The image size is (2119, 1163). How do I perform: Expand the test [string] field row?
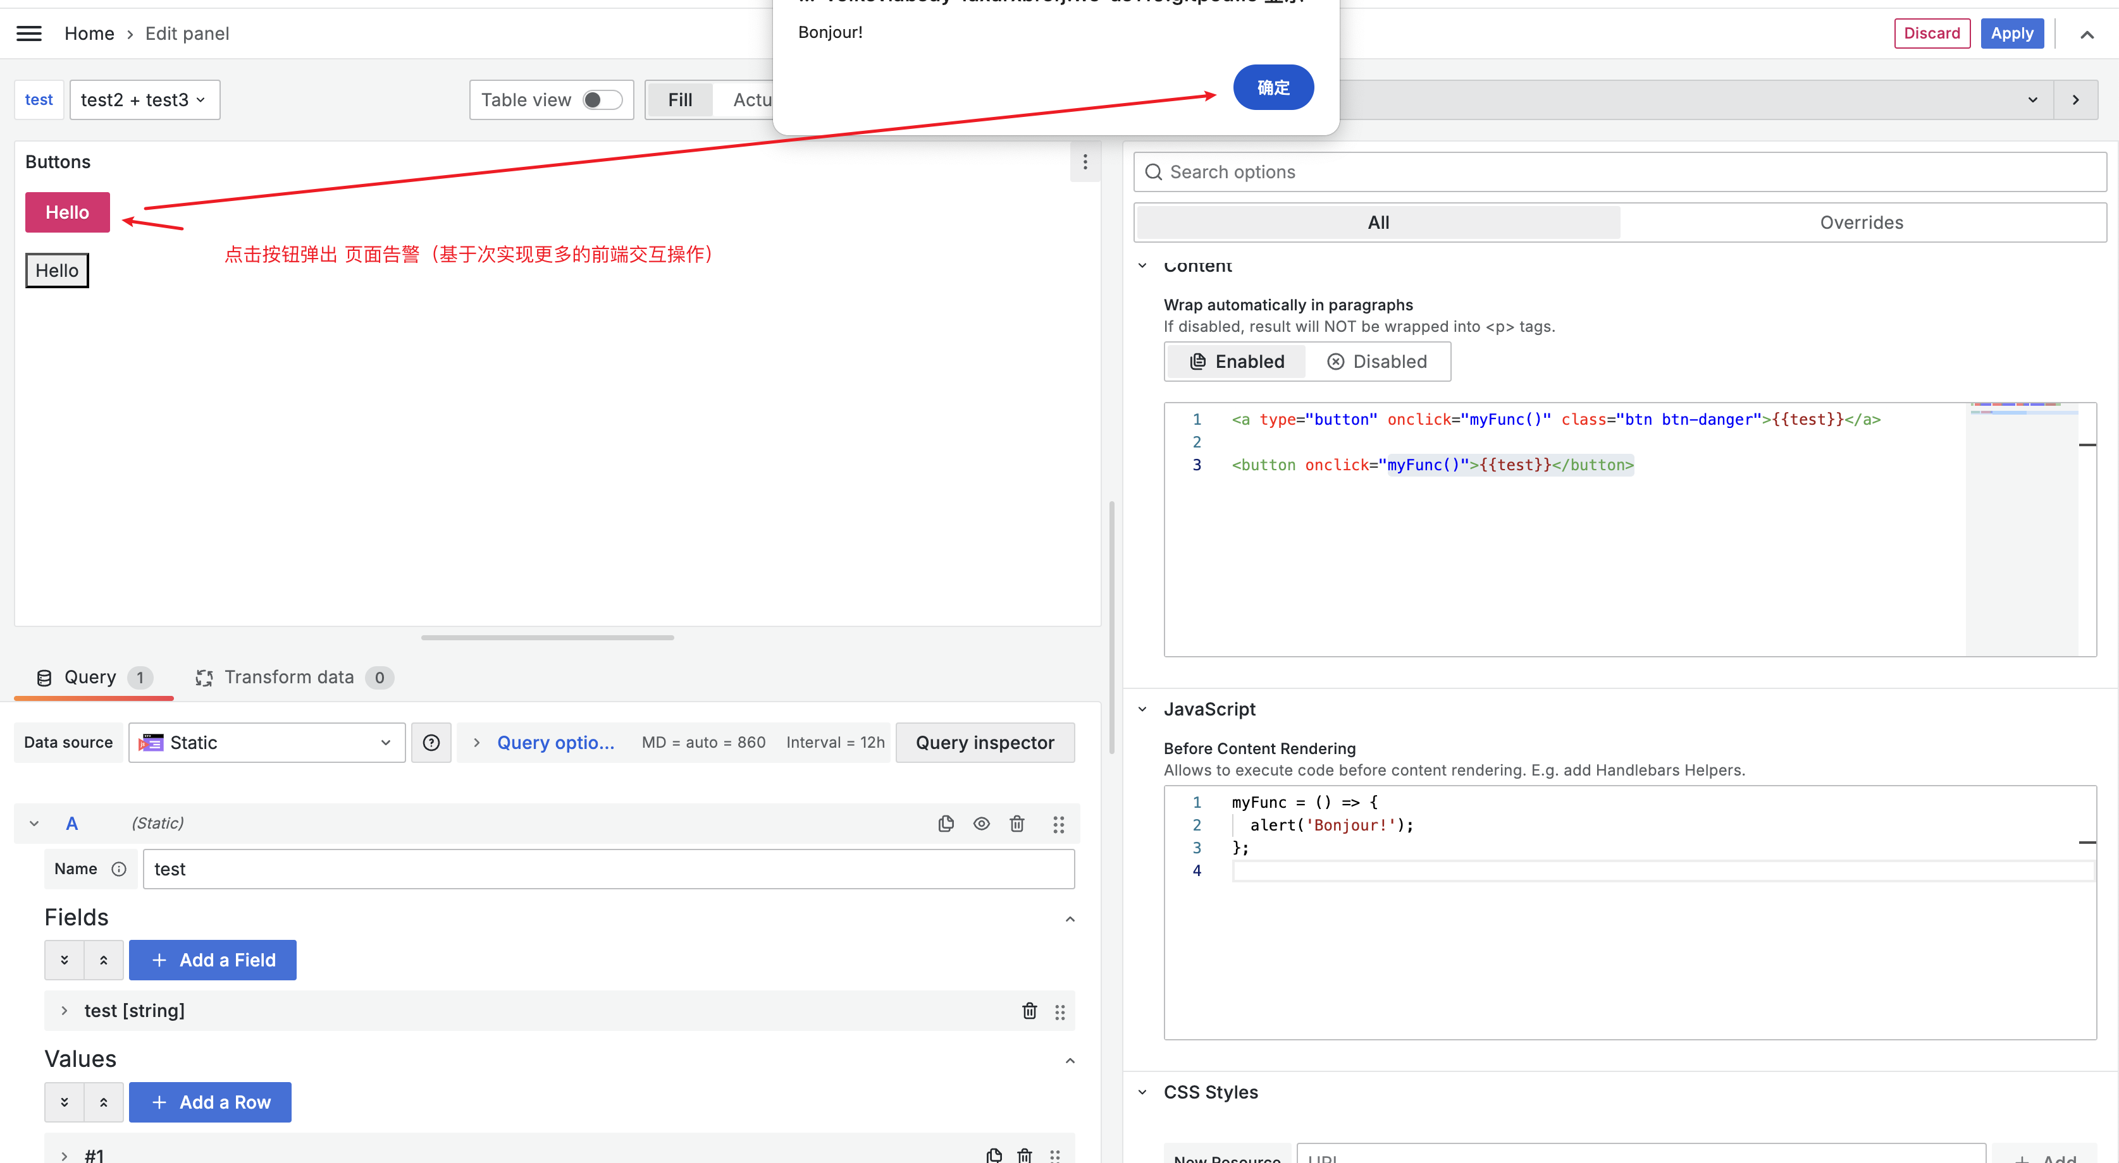pos(64,1011)
